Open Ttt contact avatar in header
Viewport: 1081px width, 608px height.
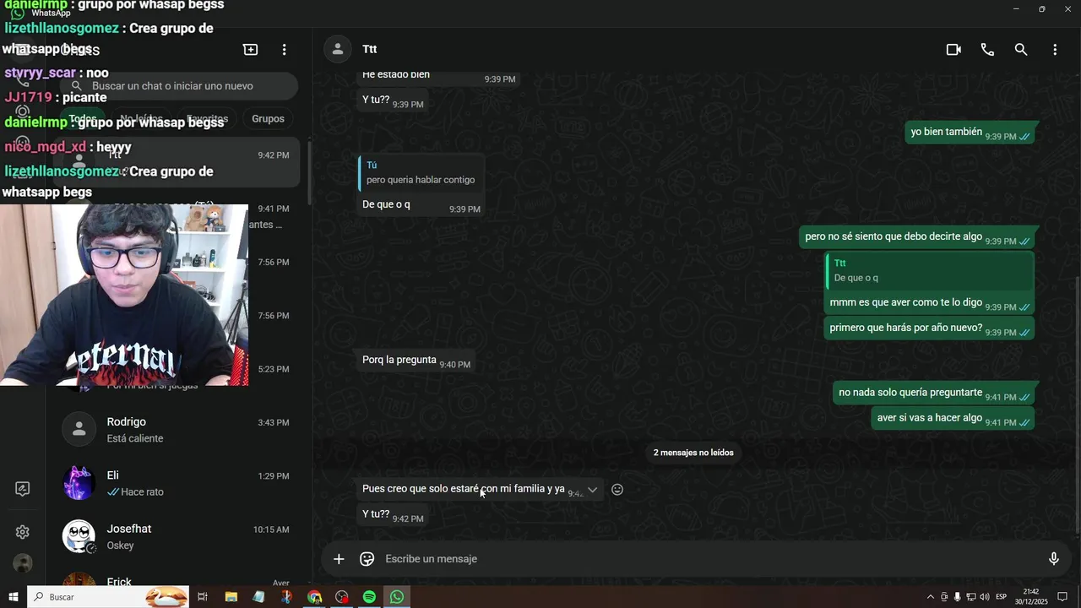338,50
